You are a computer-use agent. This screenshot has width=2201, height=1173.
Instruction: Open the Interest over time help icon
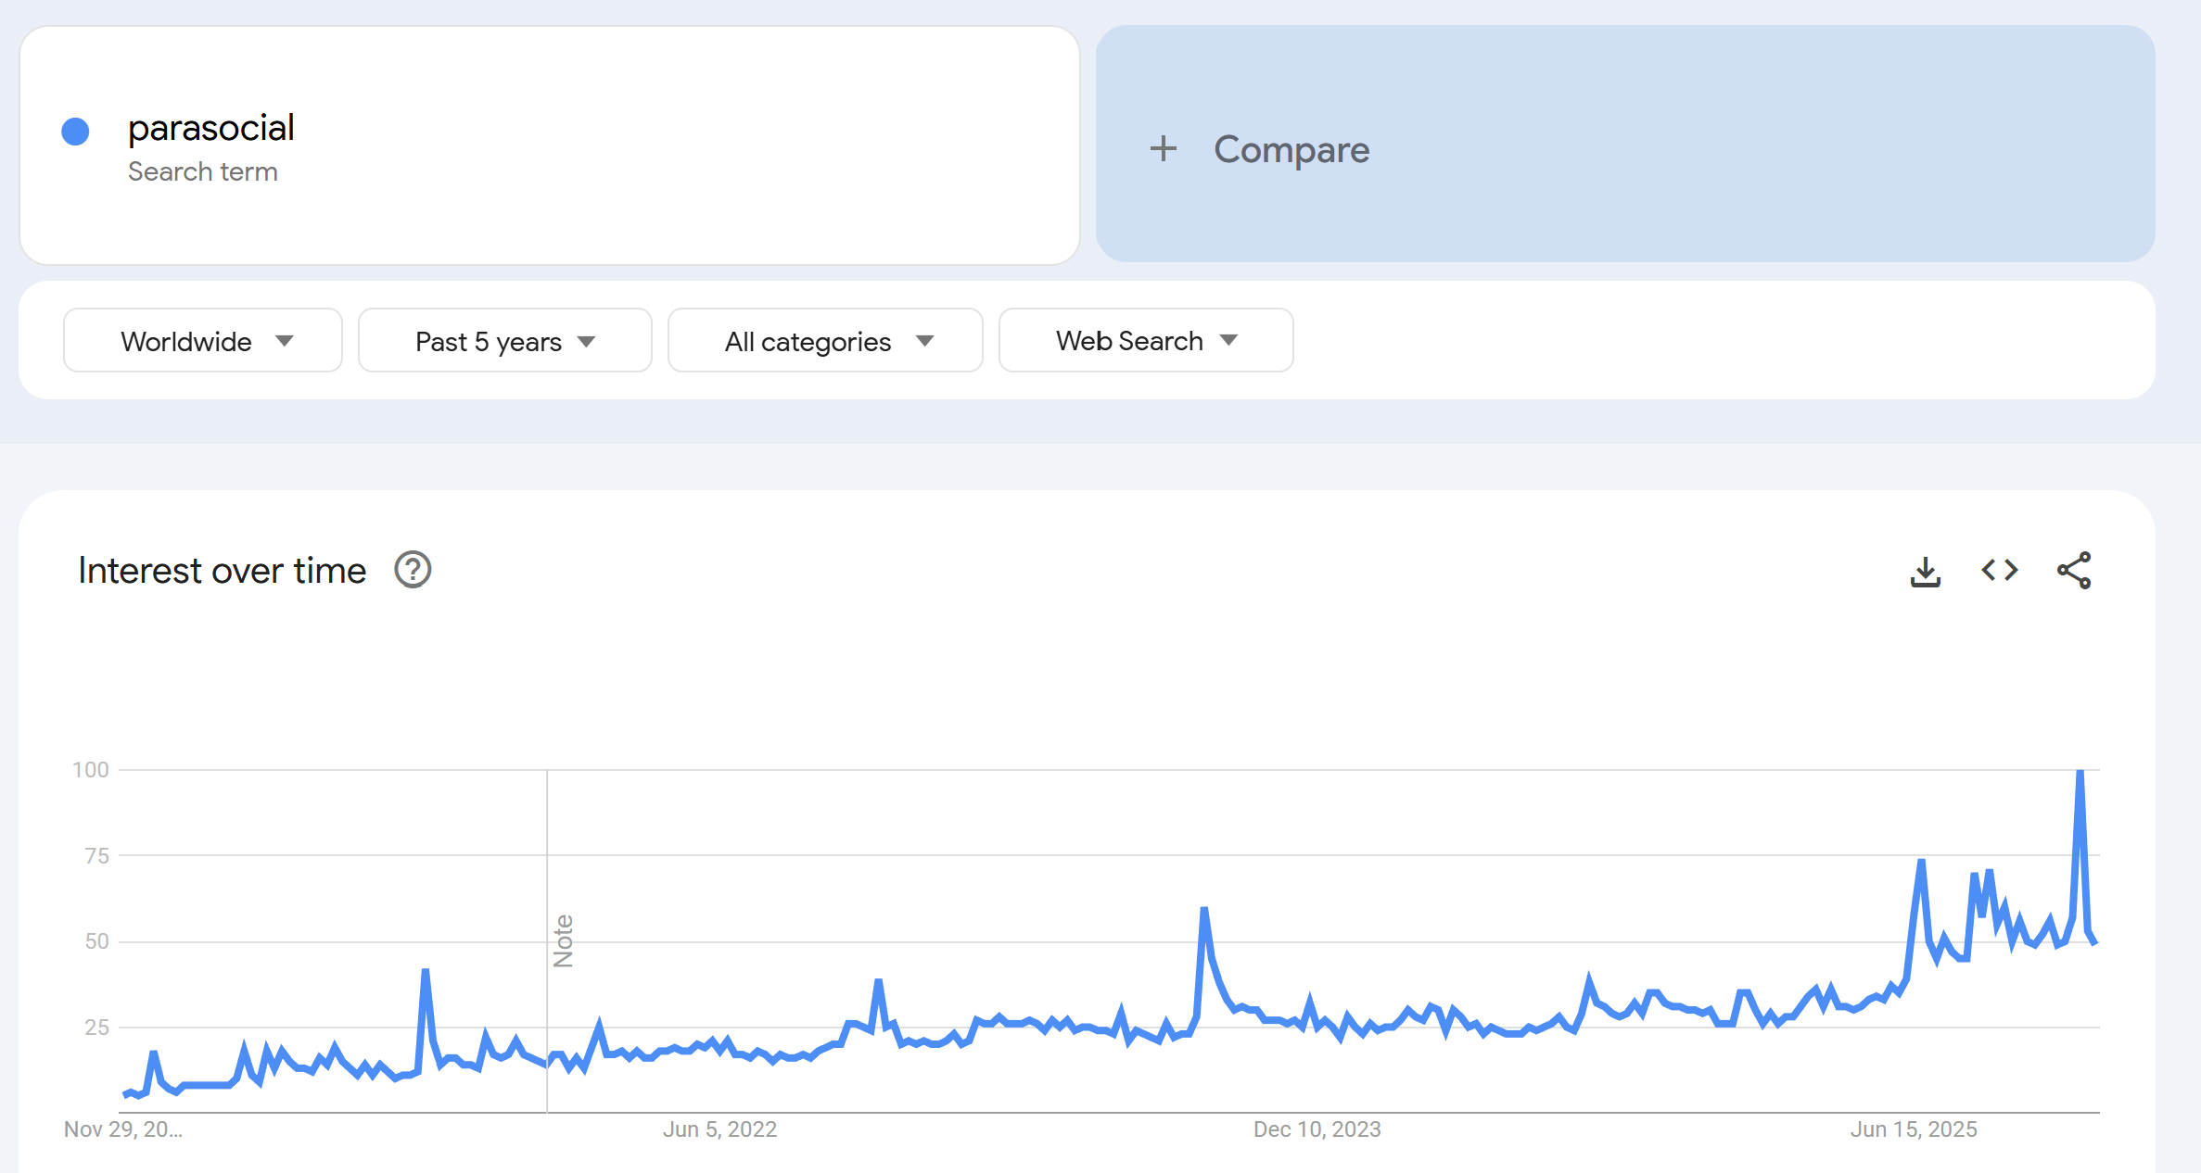[x=413, y=571]
